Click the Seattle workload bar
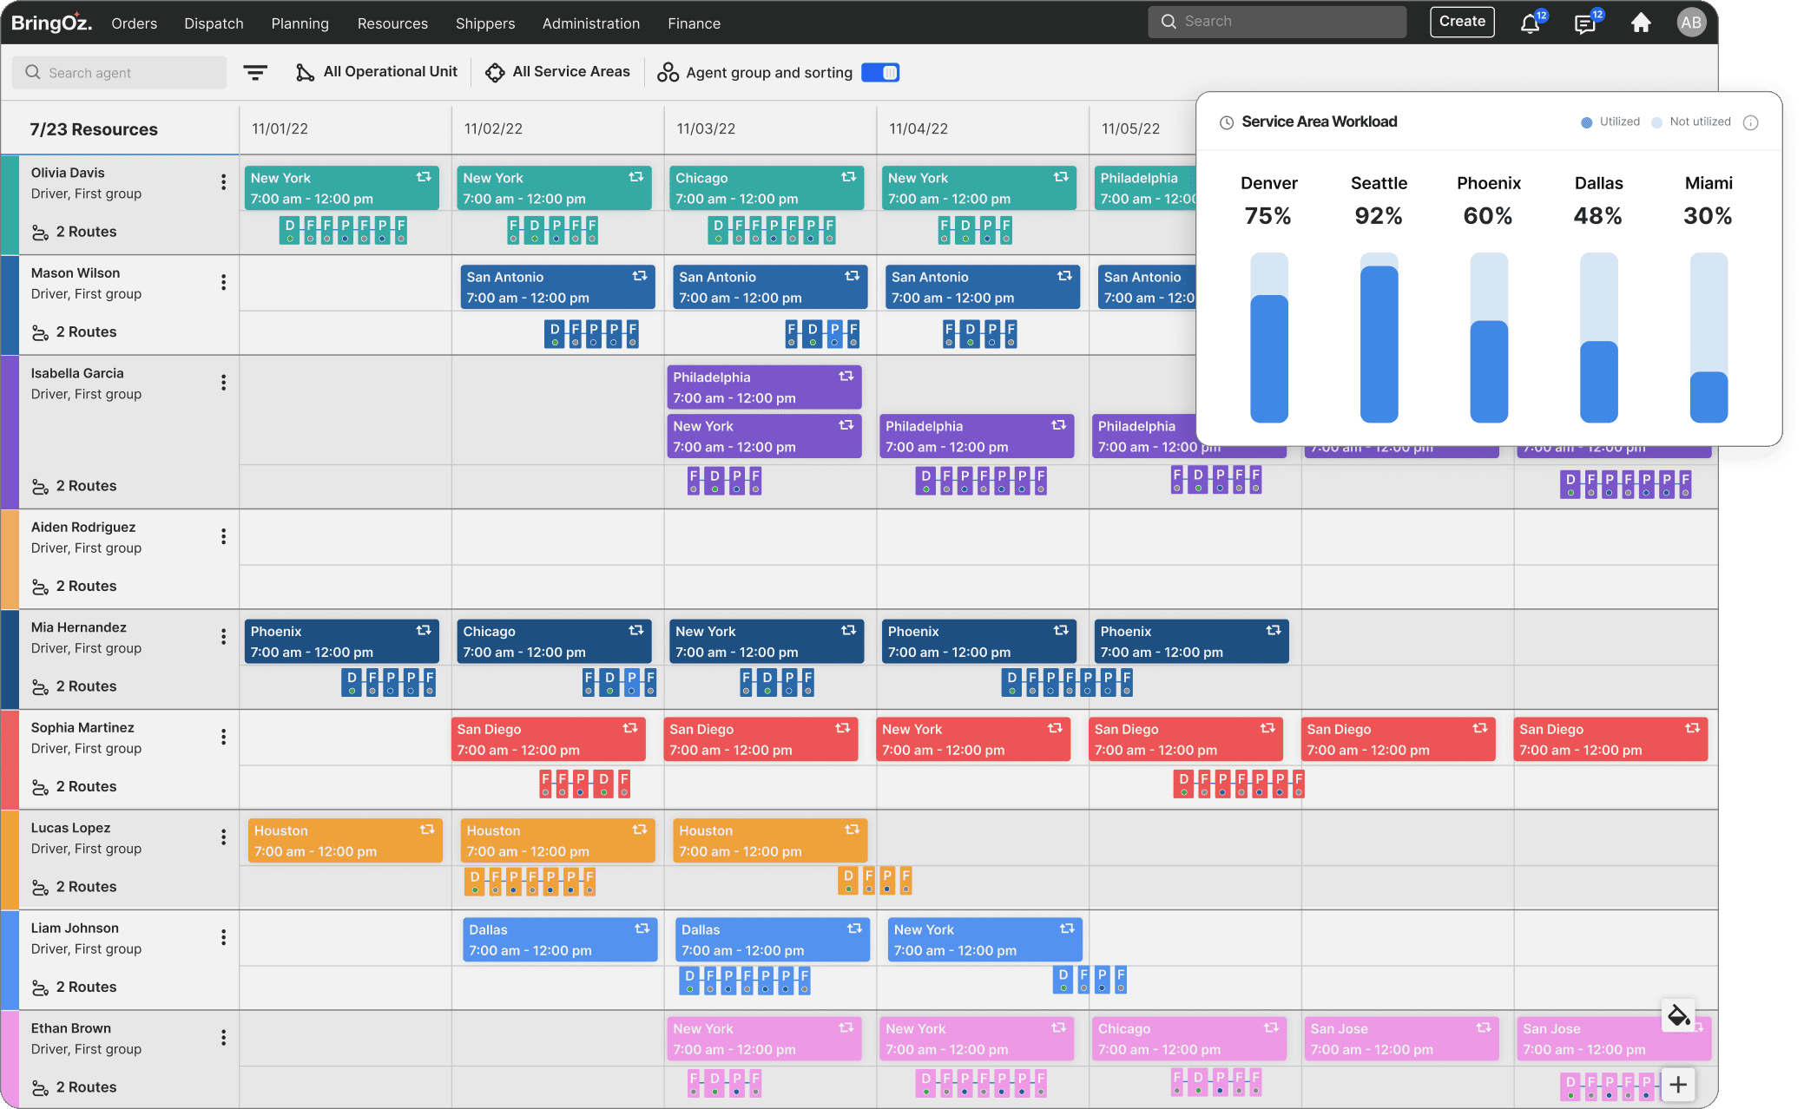This screenshot has height=1109, width=1804. (1379, 338)
